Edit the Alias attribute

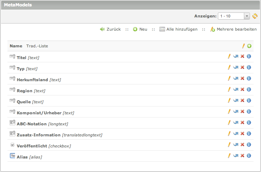229,156
